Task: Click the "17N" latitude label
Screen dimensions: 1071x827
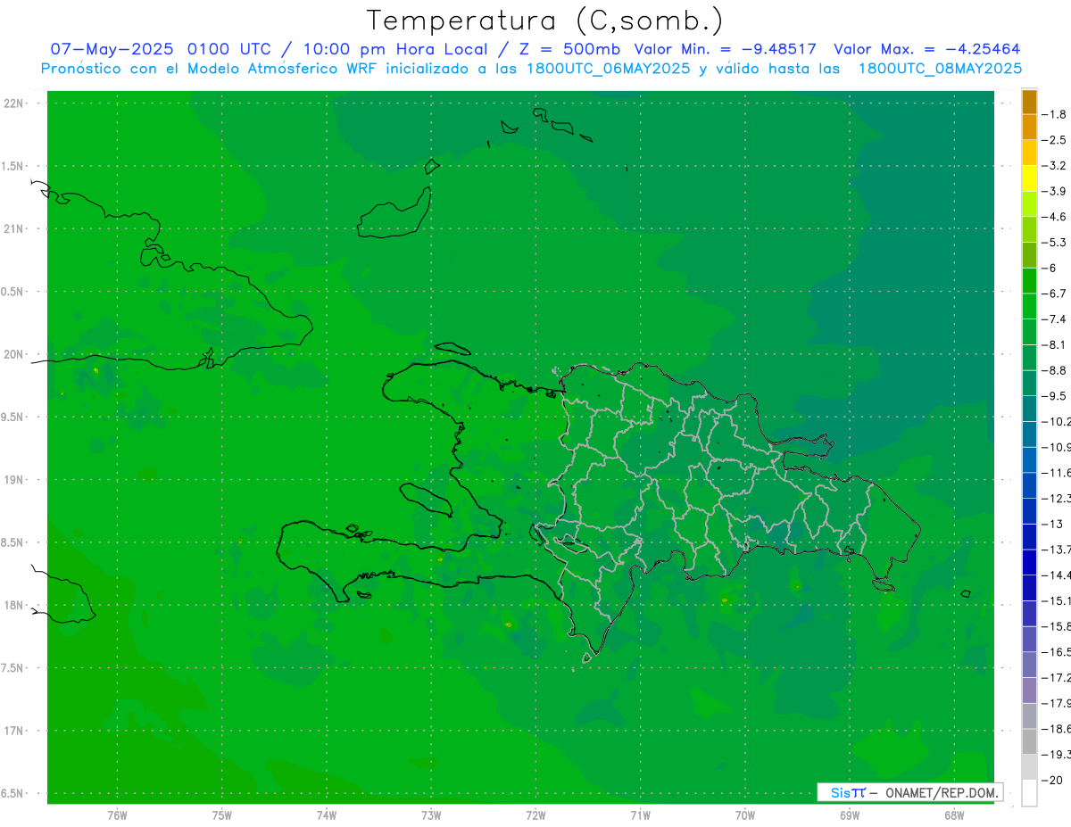Action: pyautogui.click(x=13, y=731)
